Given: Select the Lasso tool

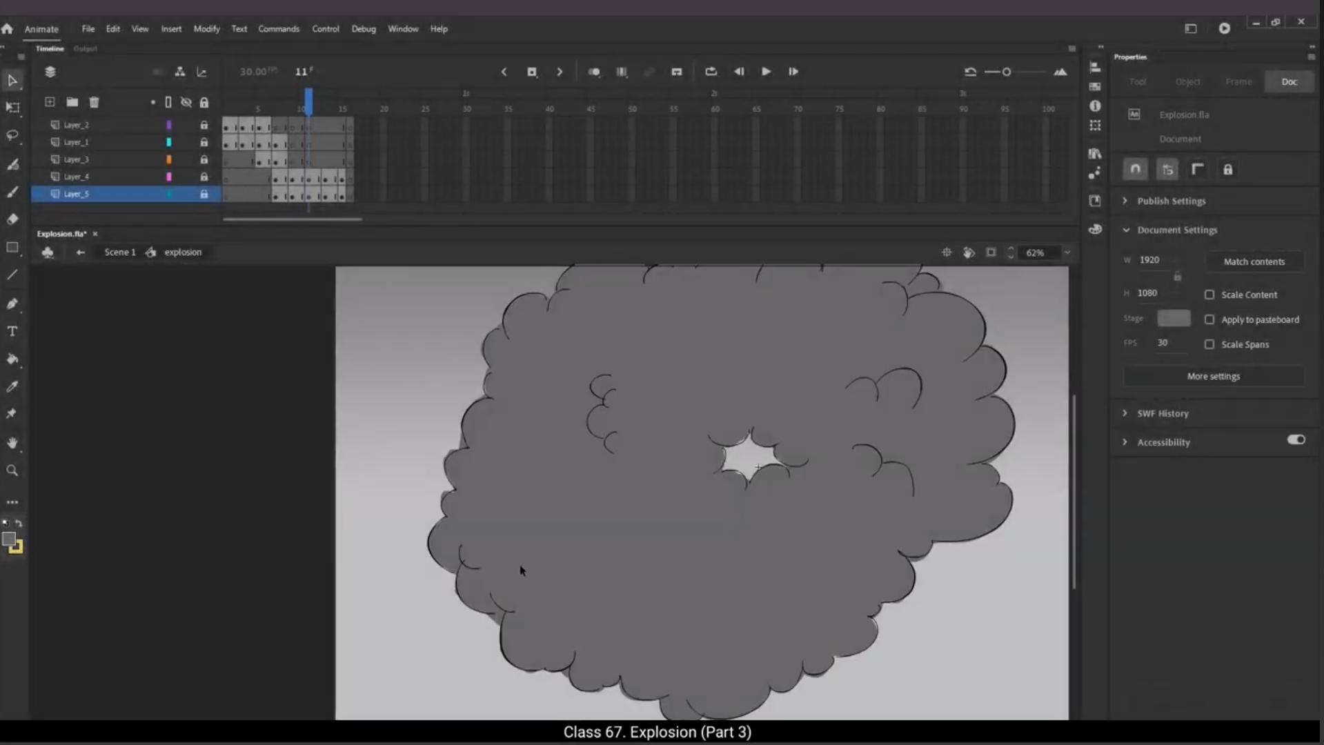Looking at the screenshot, I should (12, 135).
